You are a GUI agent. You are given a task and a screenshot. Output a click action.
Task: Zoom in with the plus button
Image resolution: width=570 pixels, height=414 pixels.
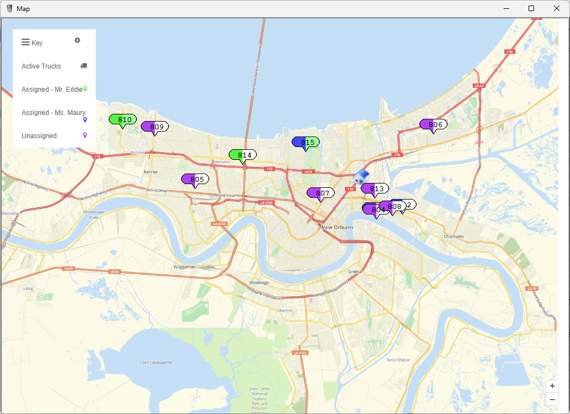(552, 386)
